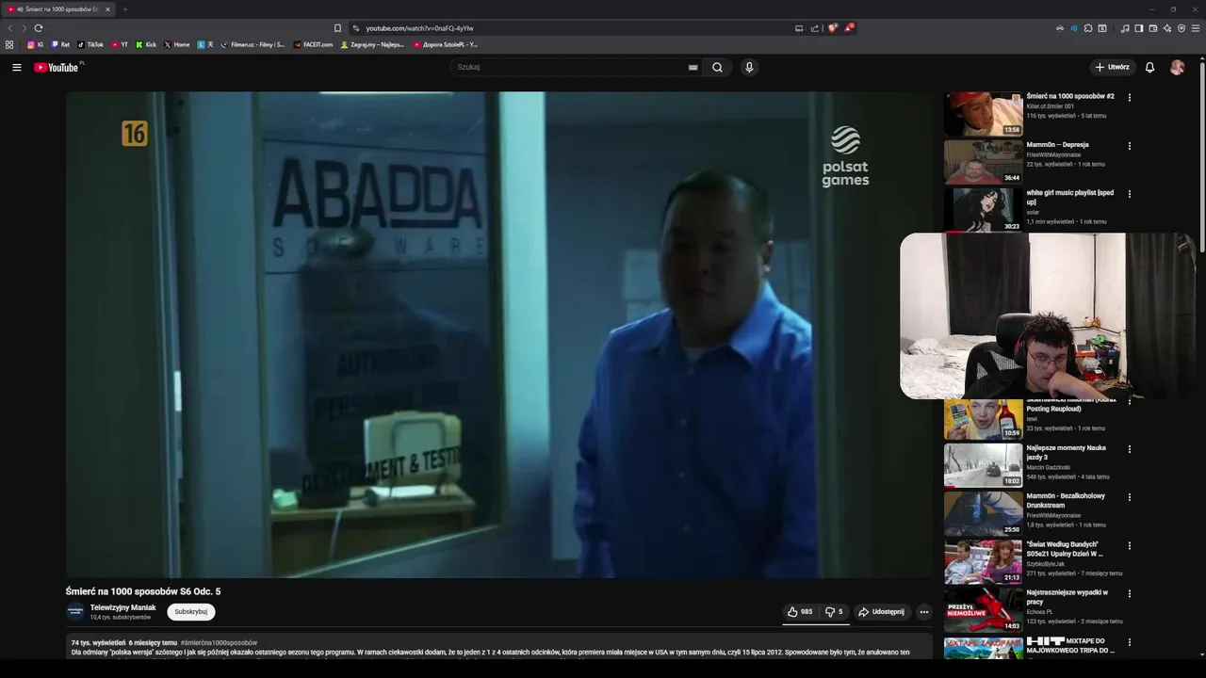Open view site information icon in address bar
Viewport: 1206px width, 678px height.
point(355,28)
